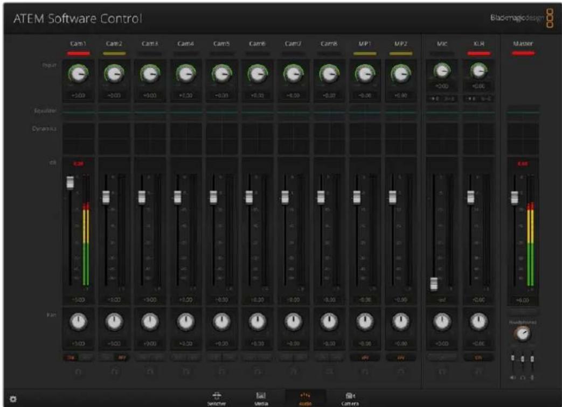
Task: Solo Cam5 with its headphone icon
Action: [221, 372]
